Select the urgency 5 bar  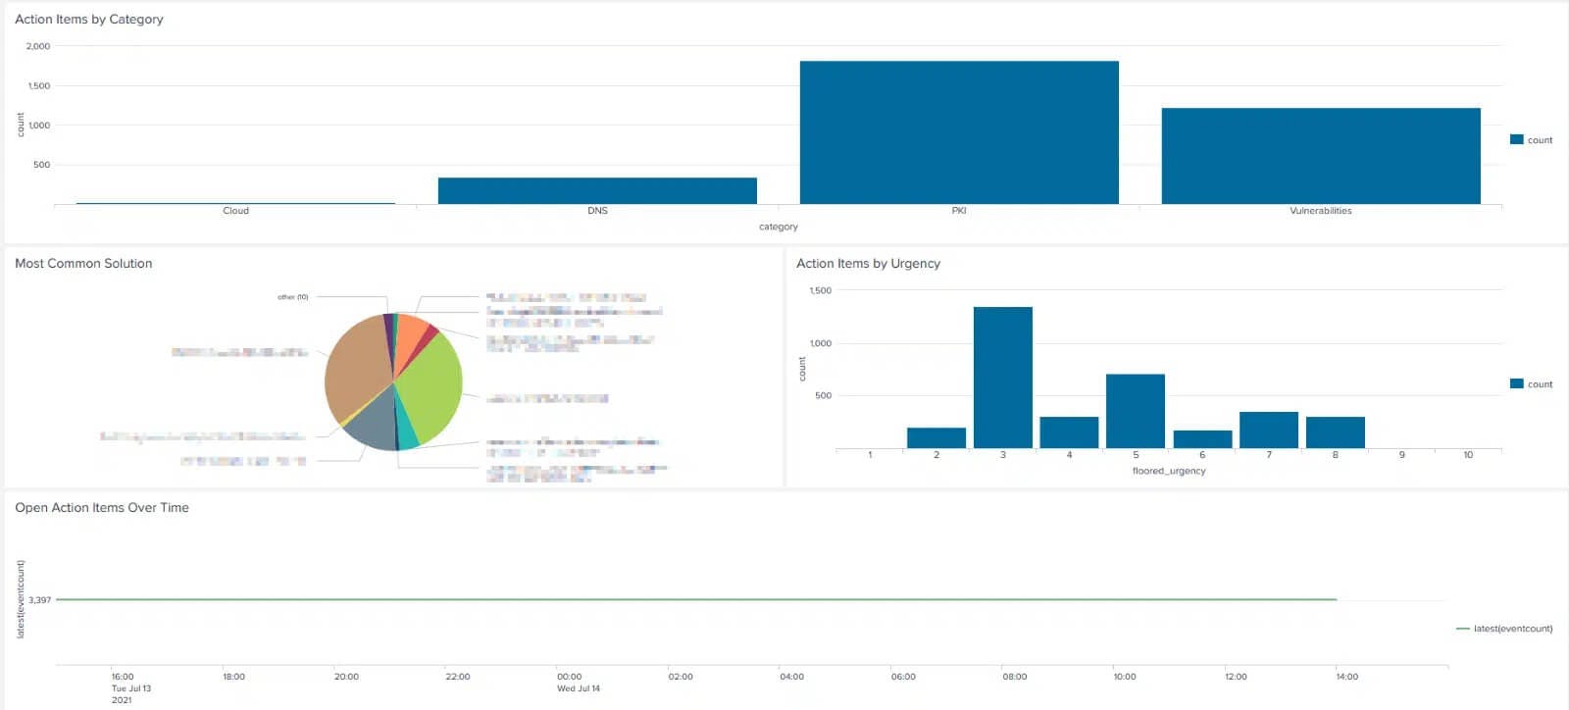coord(1135,411)
